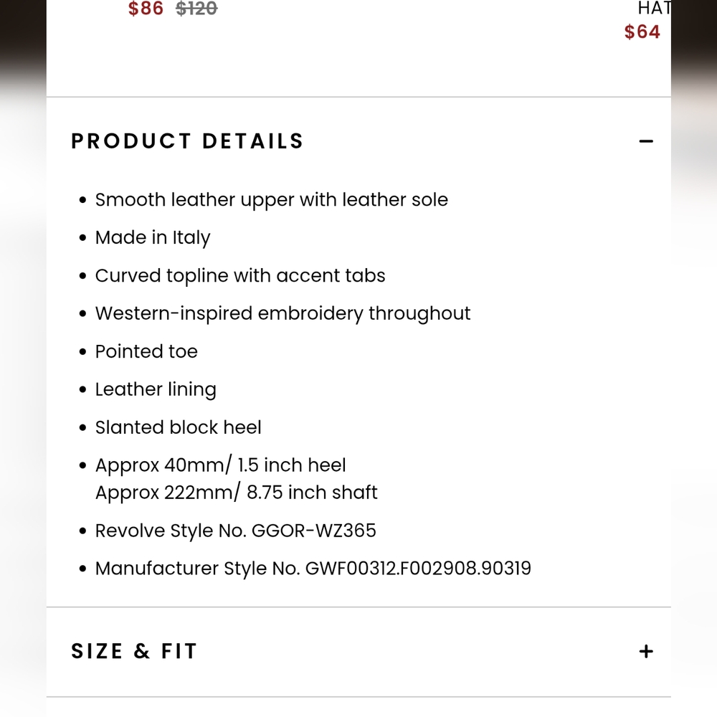Screen dimensions: 717x717
Task: Select the Made in Italy text
Action: point(153,237)
